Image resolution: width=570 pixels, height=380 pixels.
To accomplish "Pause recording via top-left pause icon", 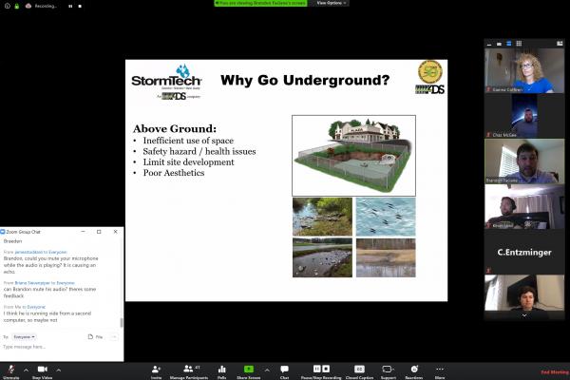I will click(70, 6).
